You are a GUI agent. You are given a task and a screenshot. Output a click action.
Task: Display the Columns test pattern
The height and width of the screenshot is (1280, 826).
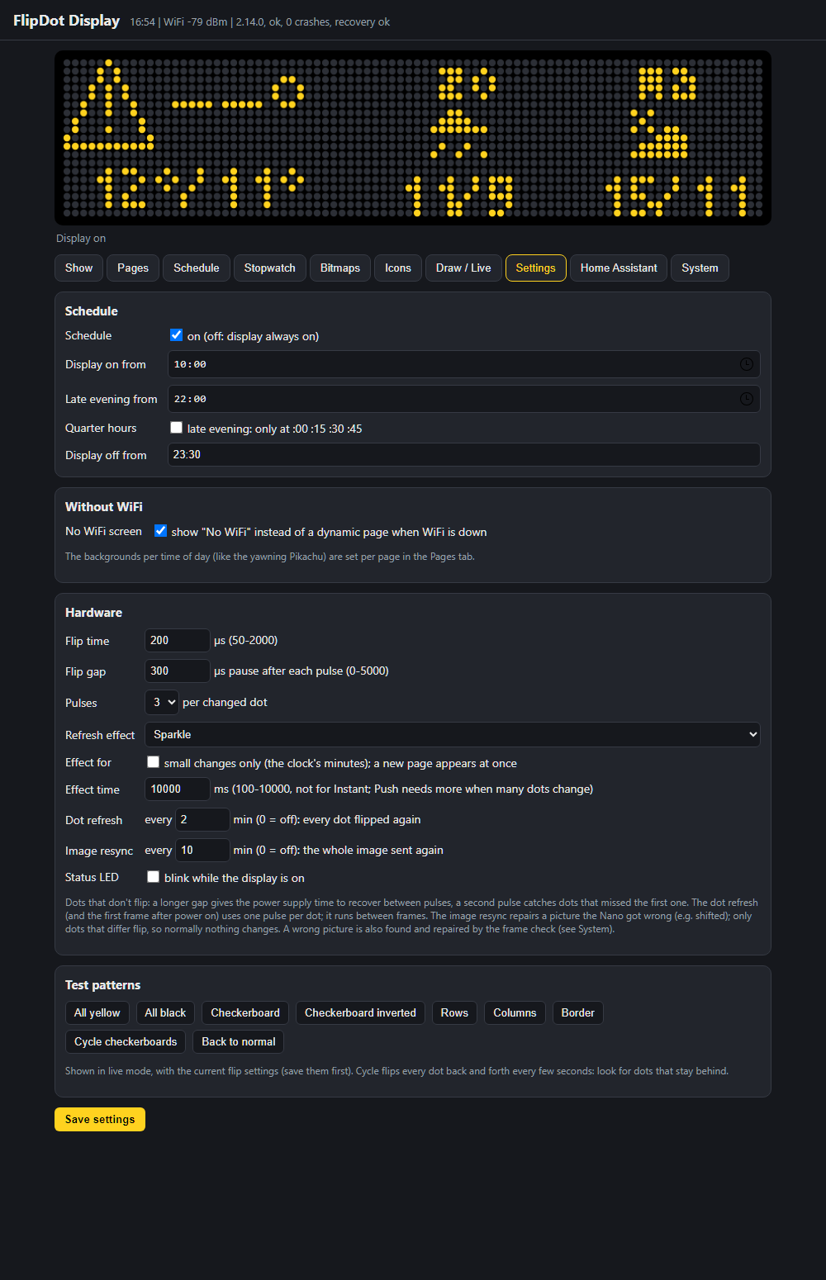[x=515, y=1012]
